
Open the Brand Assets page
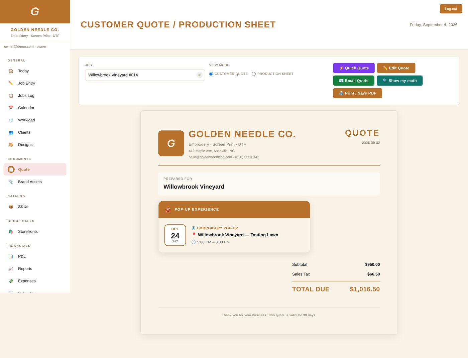click(35, 182)
